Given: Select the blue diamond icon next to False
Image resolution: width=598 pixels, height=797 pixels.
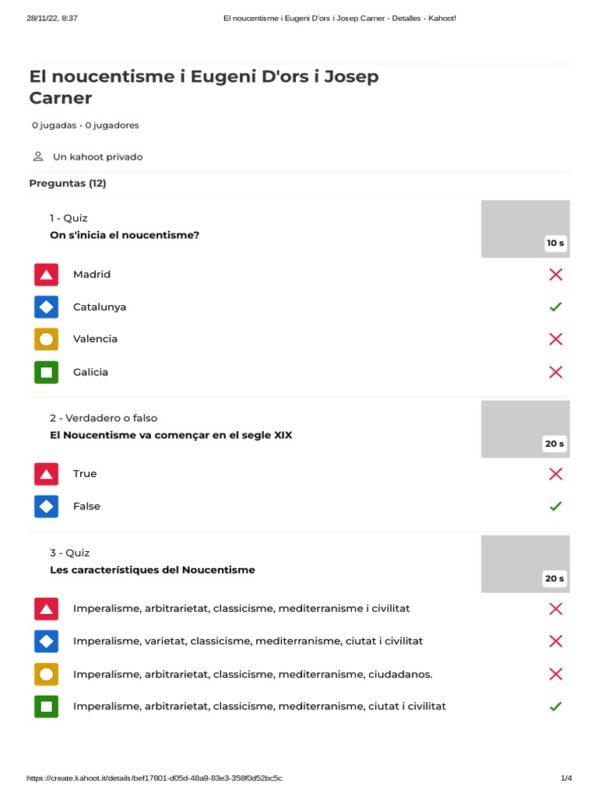Looking at the screenshot, I should pos(47,507).
